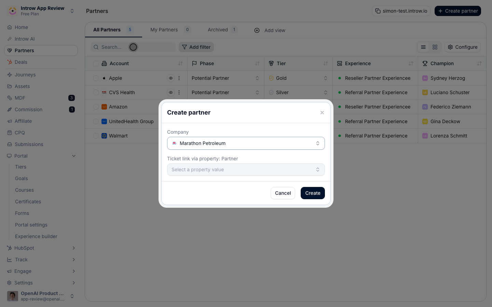Click Create partner button in header

pos(458,11)
